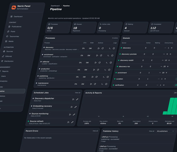Screen dimensions: 177x152
Task: Open info icon for maintenance process
Action: (x=106, y=84)
